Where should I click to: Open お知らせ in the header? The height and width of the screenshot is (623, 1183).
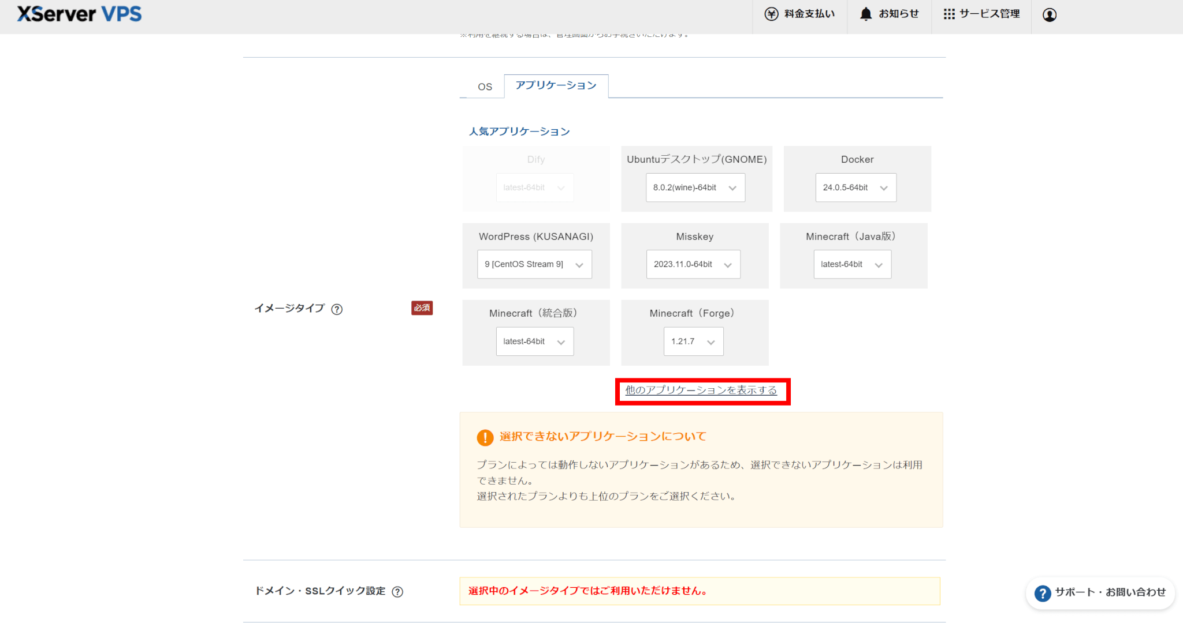(889, 14)
